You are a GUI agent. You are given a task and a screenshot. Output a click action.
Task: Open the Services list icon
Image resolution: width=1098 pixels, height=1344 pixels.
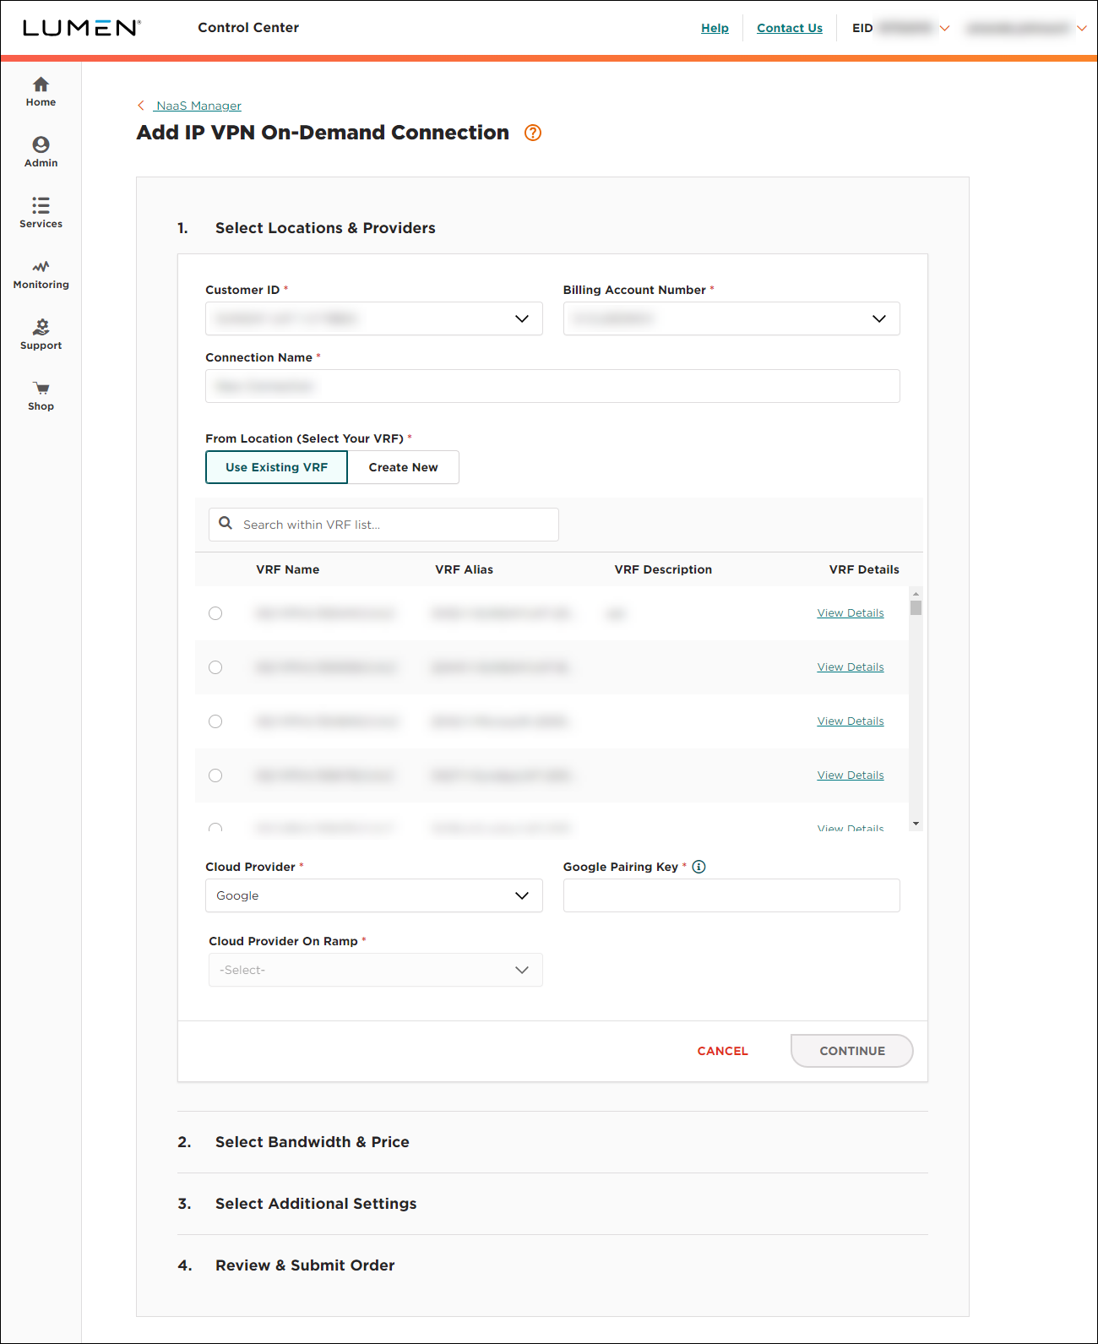coord(41,205)
